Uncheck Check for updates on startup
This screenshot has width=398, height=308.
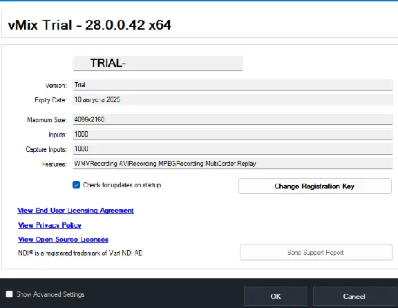click(x=76, y=185)
